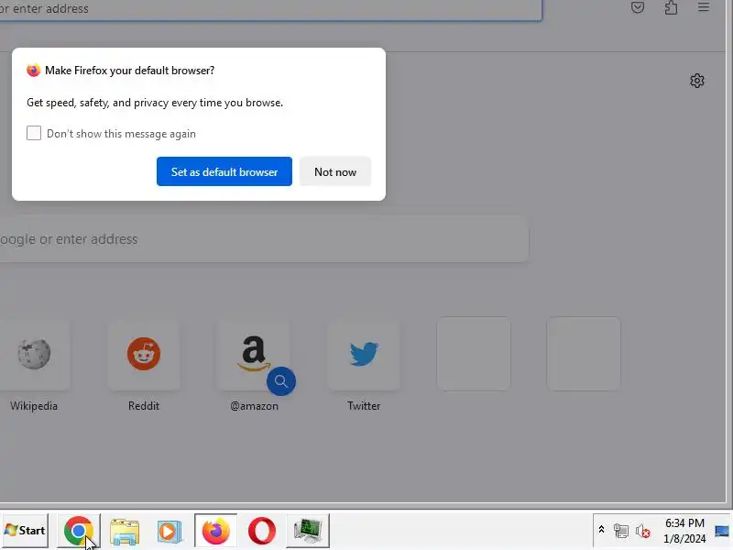This screenshot has width=733, height=550.
Task: Switch to Firefox in the taskbar
Action: 215,531
